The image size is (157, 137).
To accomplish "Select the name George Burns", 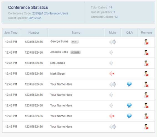I will tap(59, 42).
